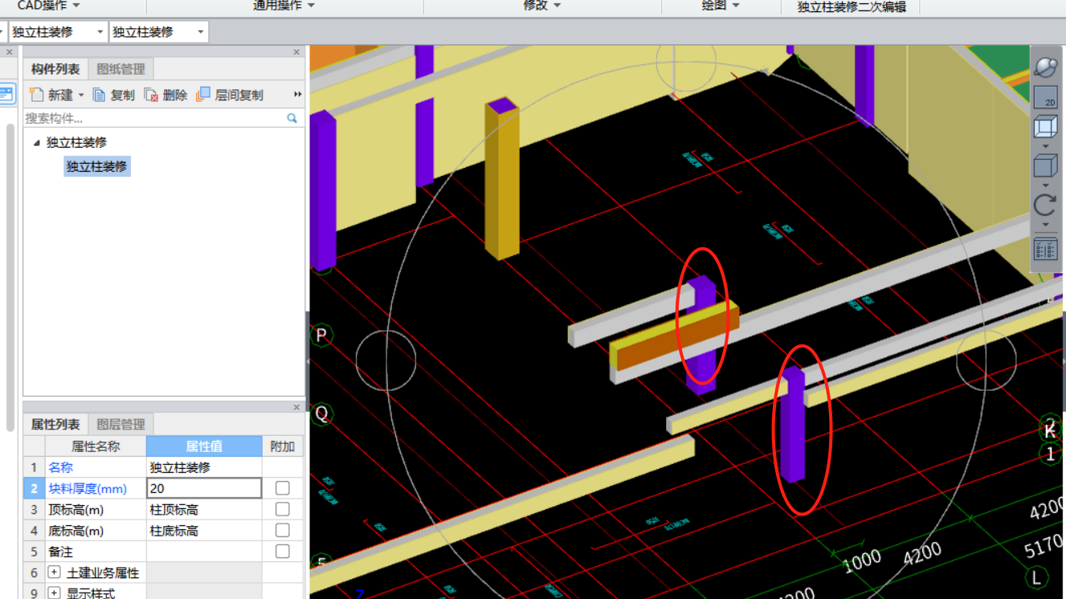Select the solid cube view icon

pos(1045,166)
